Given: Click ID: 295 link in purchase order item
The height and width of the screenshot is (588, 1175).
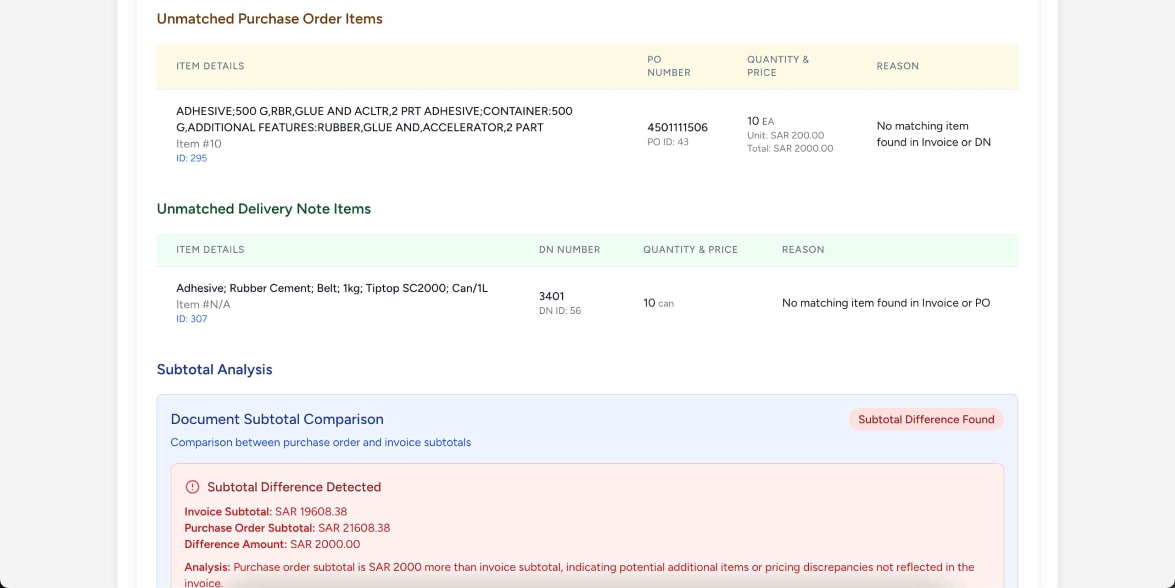Looking at the screenshot, I should coord(191,158).
